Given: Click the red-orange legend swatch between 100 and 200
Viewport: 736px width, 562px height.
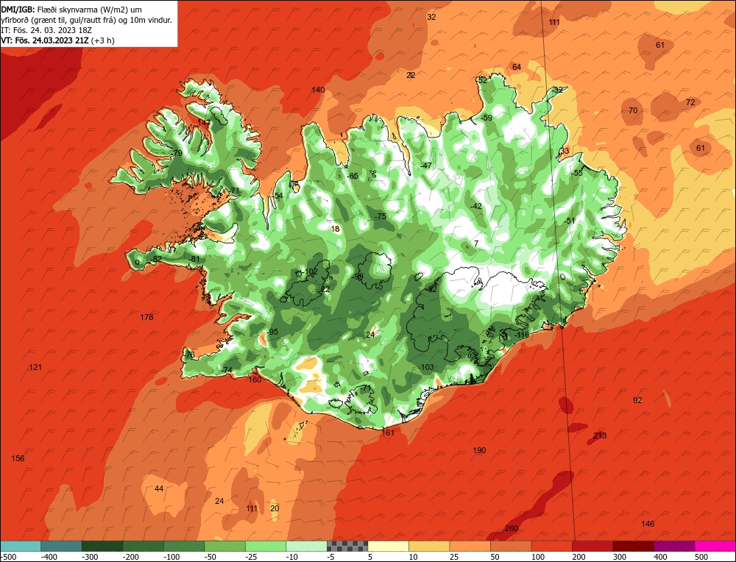Looking at the screenshot, I should click(x=551, y=546).
